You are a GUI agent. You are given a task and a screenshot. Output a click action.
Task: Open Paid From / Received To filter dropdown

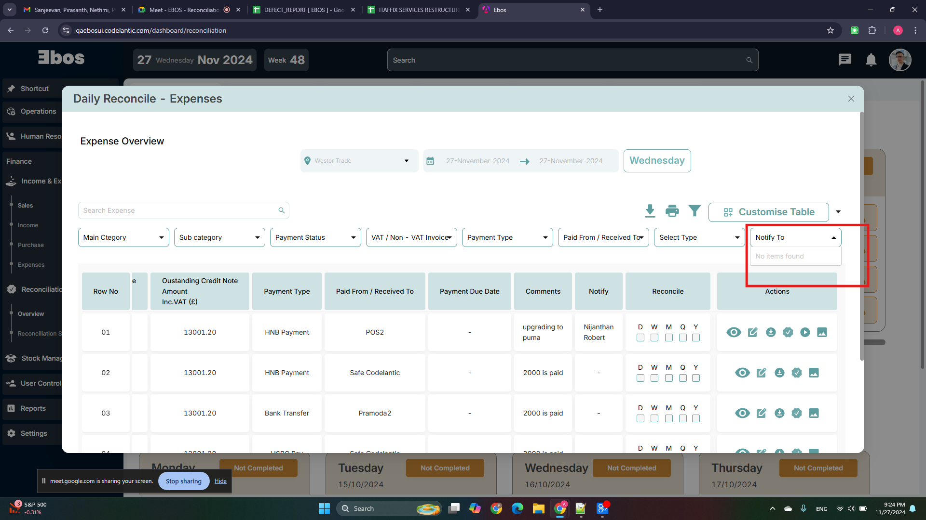pos(603,237)
